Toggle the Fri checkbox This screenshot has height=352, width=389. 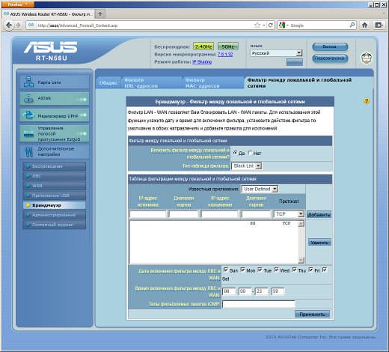(310, 270)
